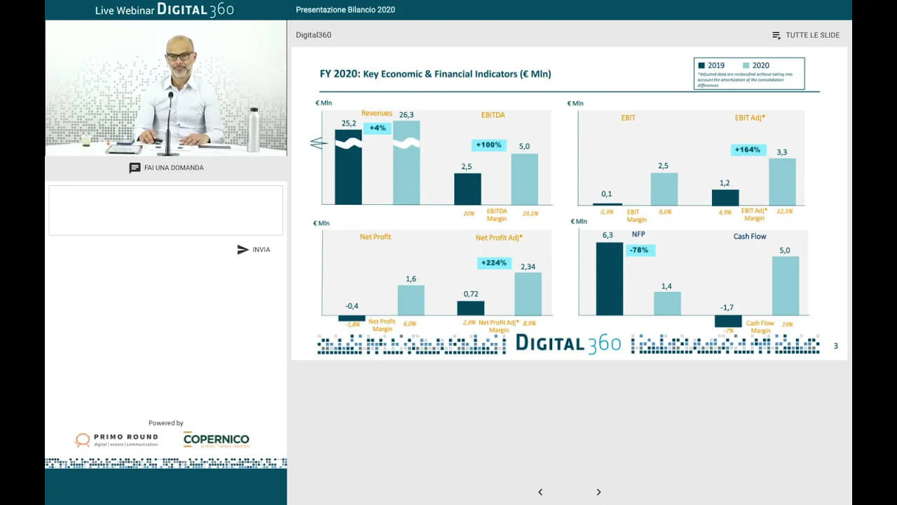The image size is (897, 505).
Task: Click the +4% revenues growth badge
Action: coord(377,128)
